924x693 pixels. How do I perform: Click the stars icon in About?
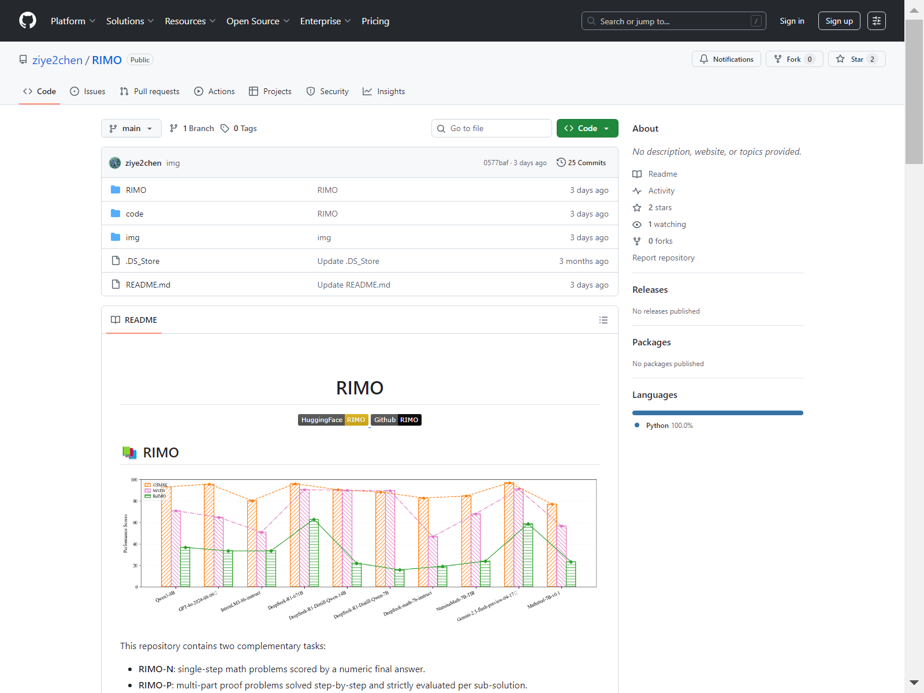pyautogui.click(x=637, y=207)
